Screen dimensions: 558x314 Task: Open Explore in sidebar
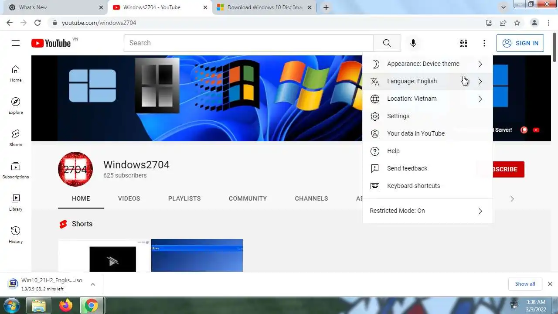(16, 106)
